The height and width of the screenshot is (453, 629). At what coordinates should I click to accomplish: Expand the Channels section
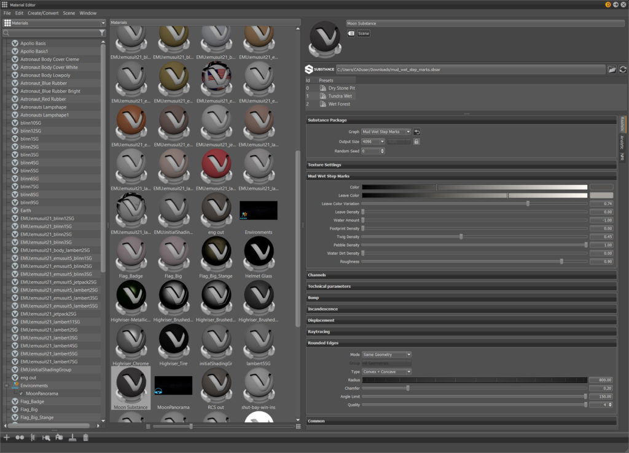(x=461, y=275)
